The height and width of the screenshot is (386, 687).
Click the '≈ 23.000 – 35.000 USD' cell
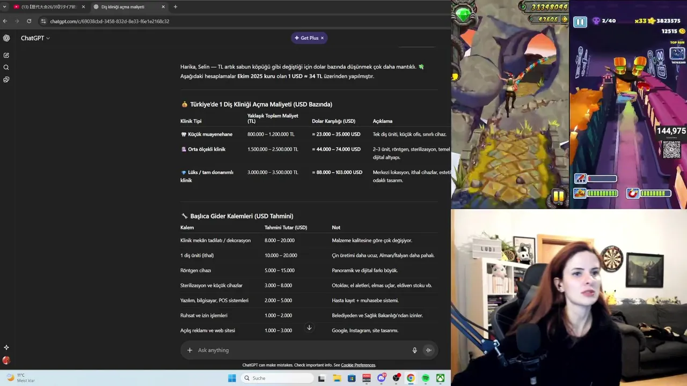click(336, 135)
